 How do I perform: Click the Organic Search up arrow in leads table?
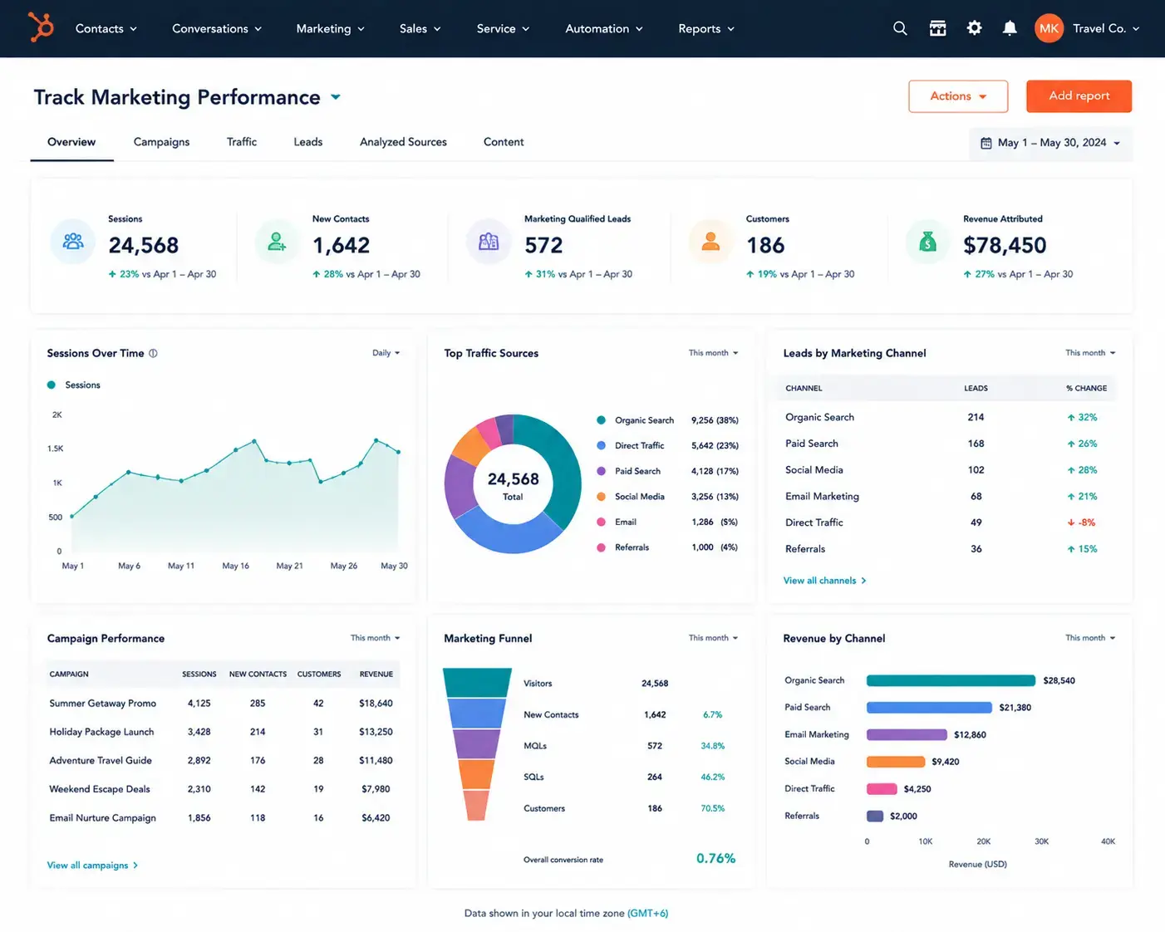coord(1071,418)
